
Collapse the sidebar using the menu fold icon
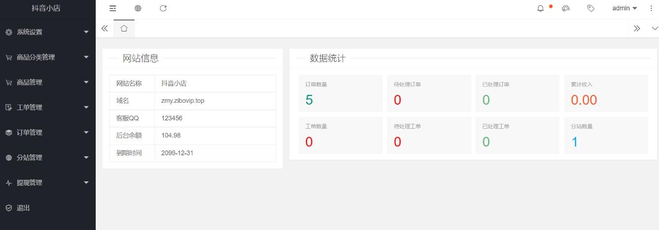pyautogui.click(x=113, y=8)
